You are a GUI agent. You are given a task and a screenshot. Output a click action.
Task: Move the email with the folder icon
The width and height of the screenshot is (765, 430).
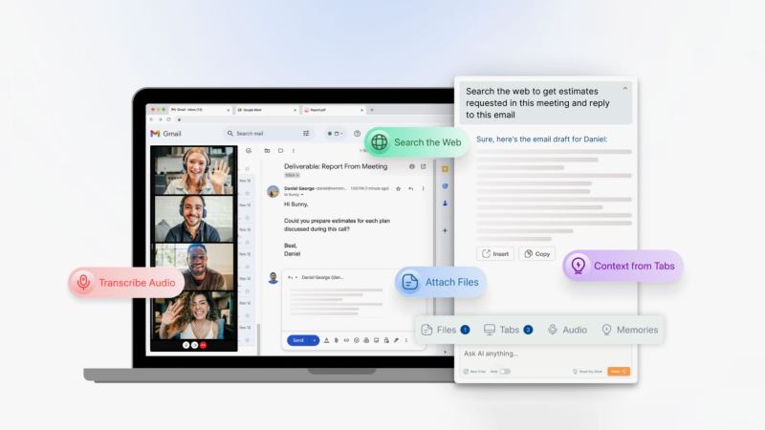pyautogui.click(x=267, y=151)
